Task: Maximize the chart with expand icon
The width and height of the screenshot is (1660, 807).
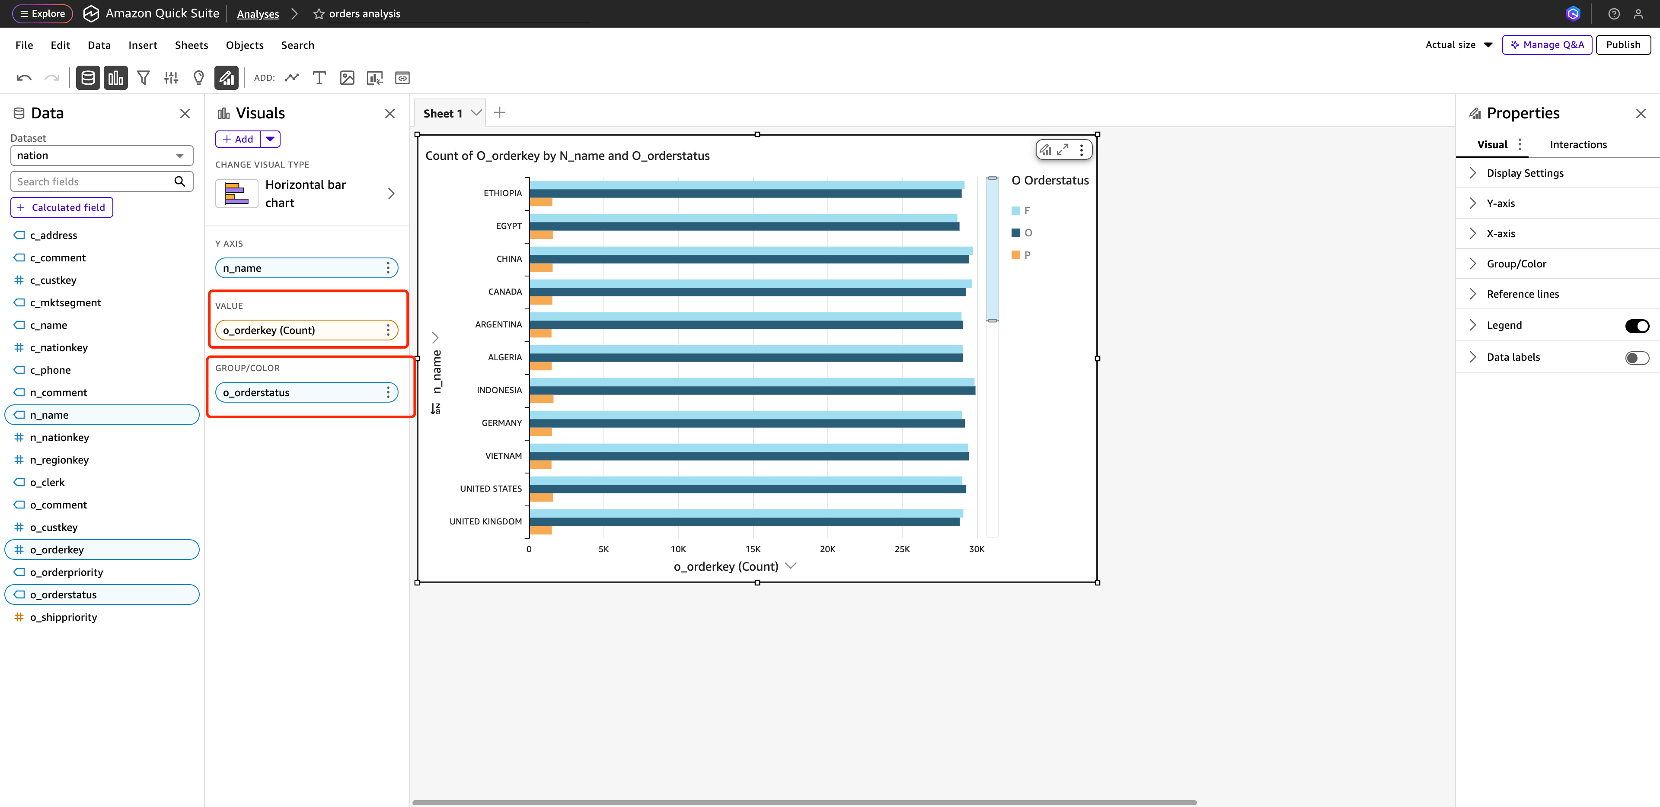Action: pyautogui.click(x=1063, y=149)
